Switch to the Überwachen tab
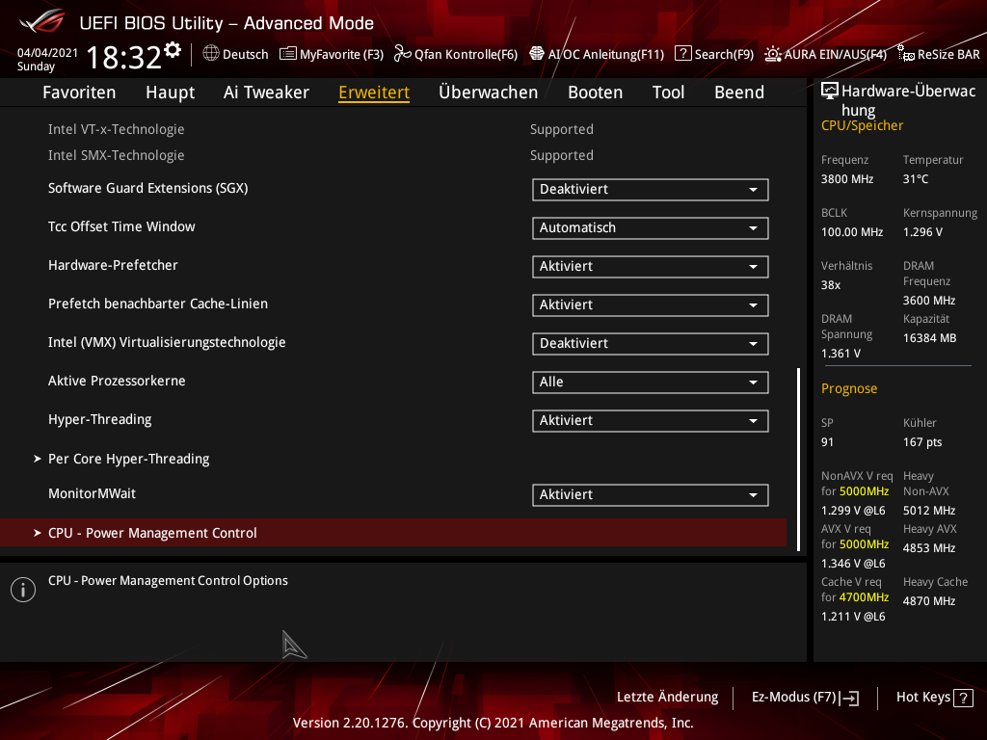Image resolution: width=987 pixels, height=740 pixels. [x=489, y=92]
